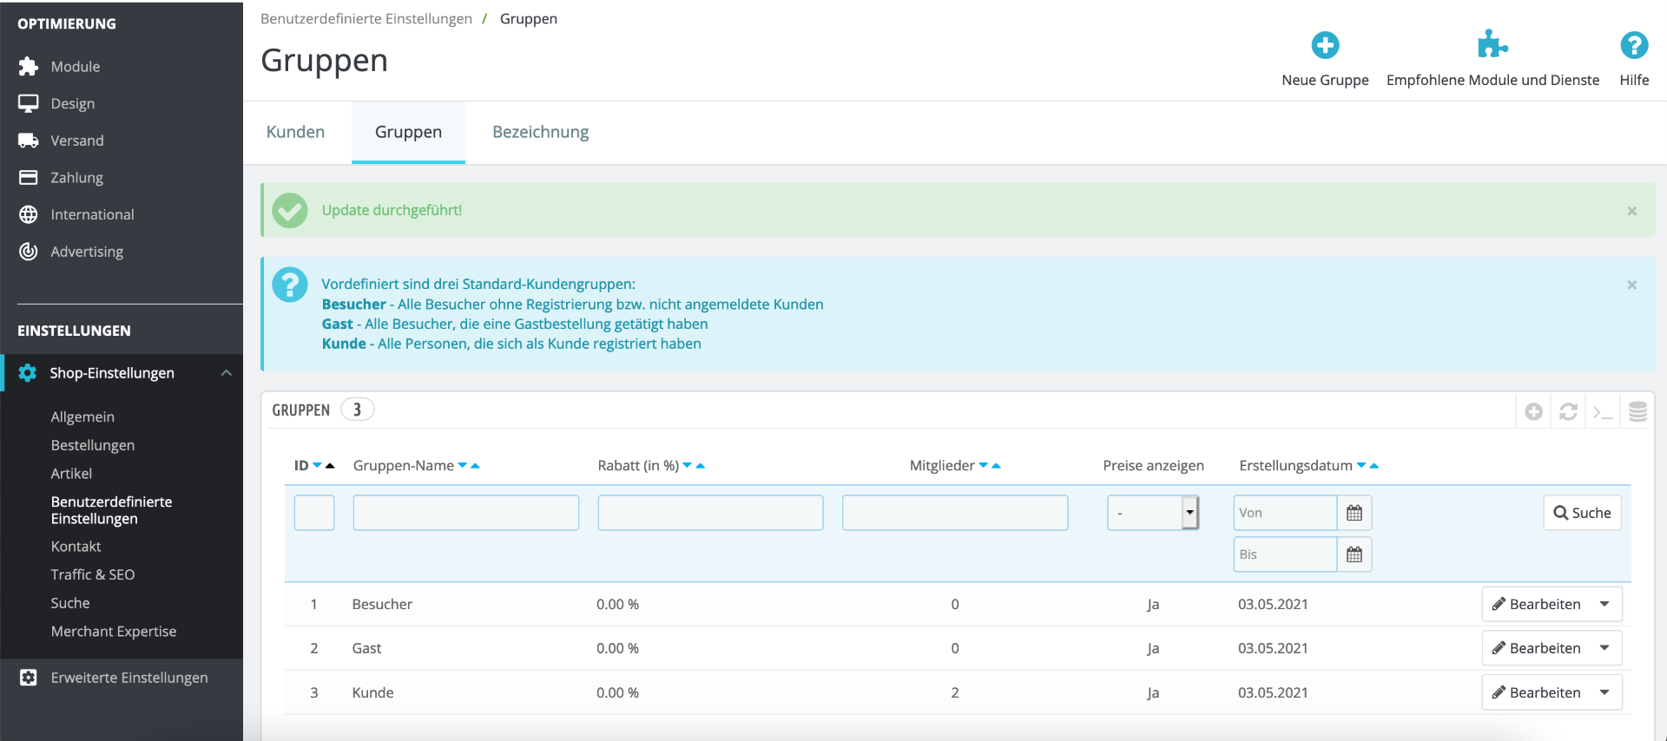Focus the Rabatt filter field
The width and height of the screenshot is (1667, 741).
click(710, 513)
